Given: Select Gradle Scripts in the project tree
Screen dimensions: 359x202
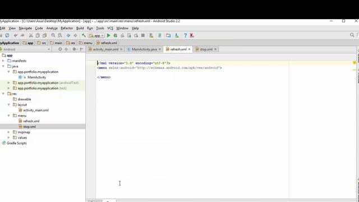Looking at the screenshot, I should 16,143.
